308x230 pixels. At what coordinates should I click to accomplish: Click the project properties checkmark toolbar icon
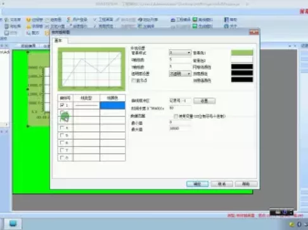(95, 20)
